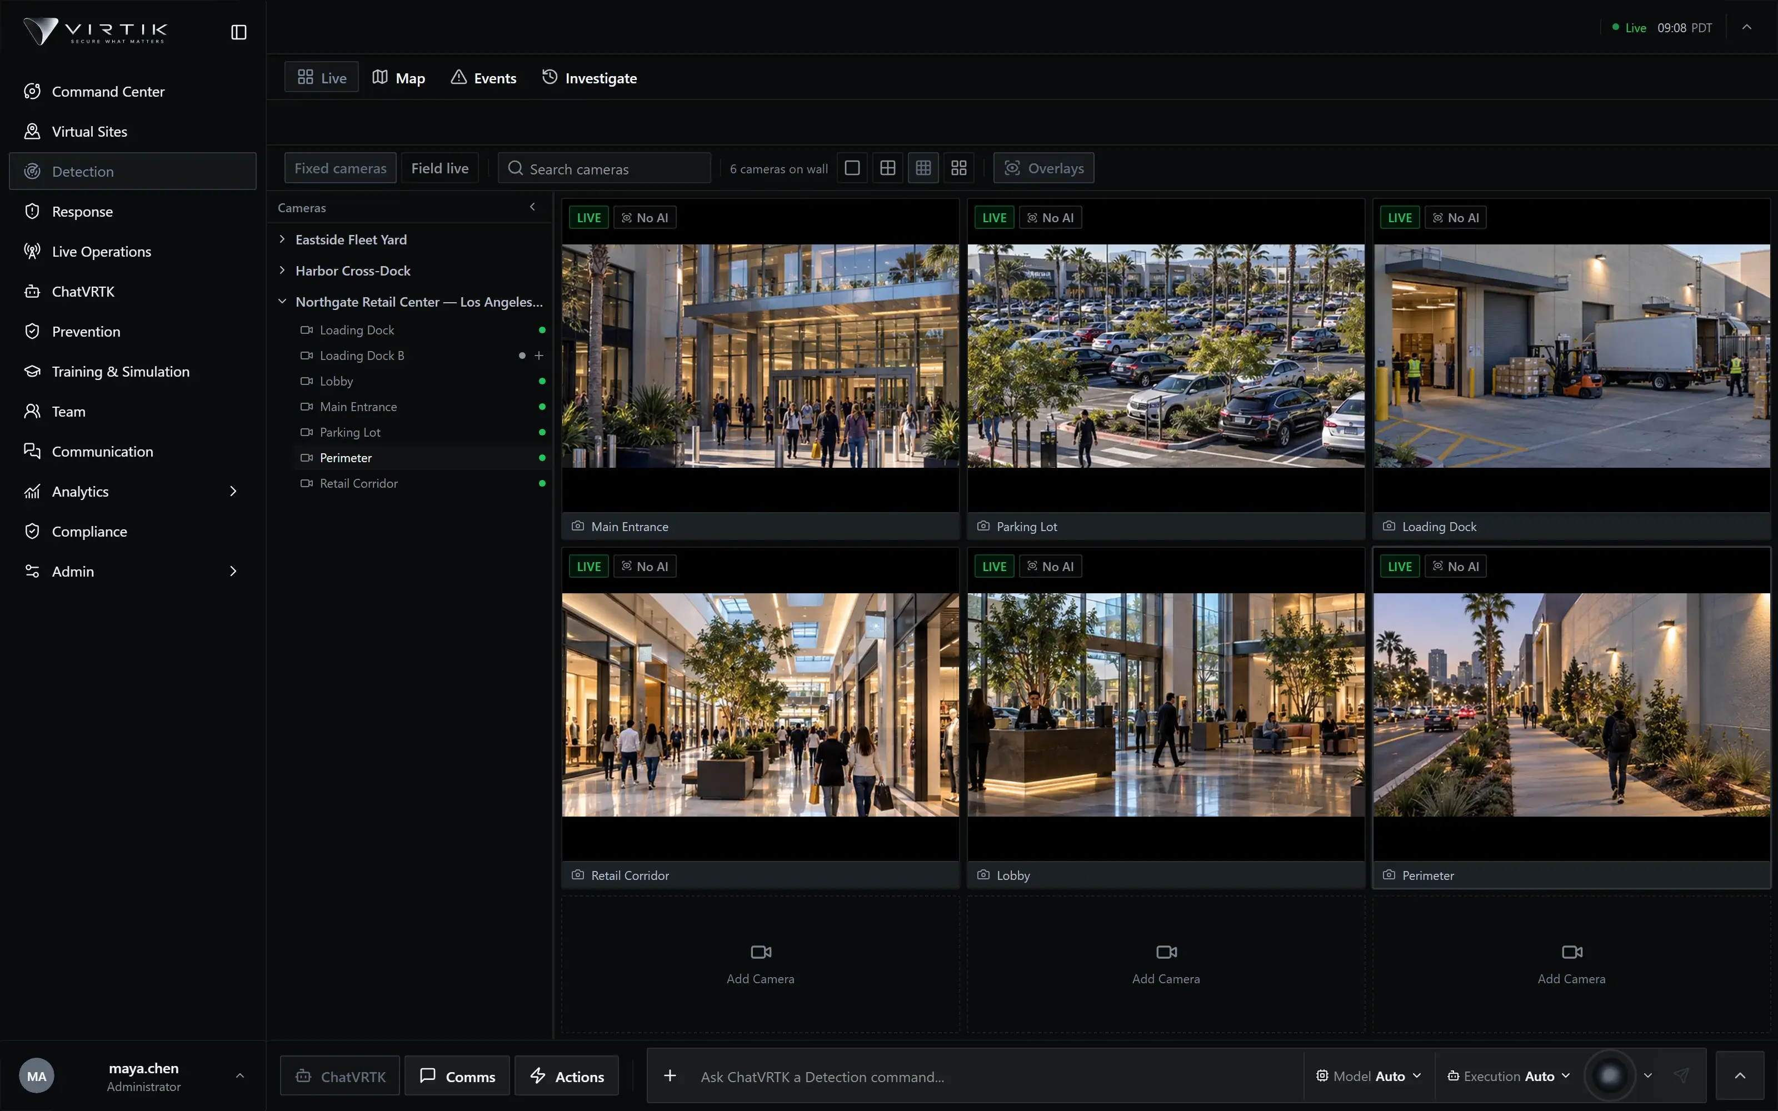Screen dimensions: 1778x1111
Task: Toggle camera Overlays
Action: pyautogui.click(x=1044, y=168)
